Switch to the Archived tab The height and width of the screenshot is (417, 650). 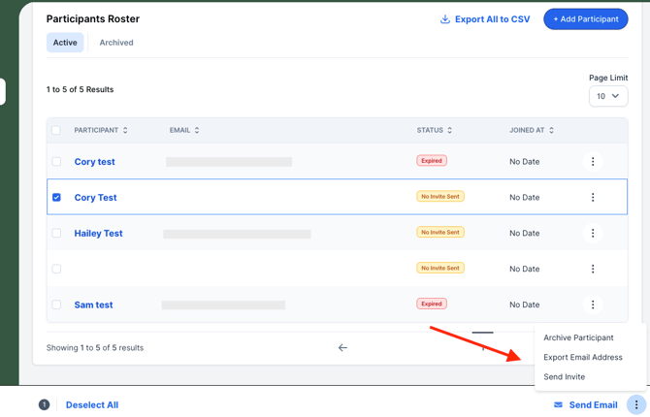[x=116, y=43]
